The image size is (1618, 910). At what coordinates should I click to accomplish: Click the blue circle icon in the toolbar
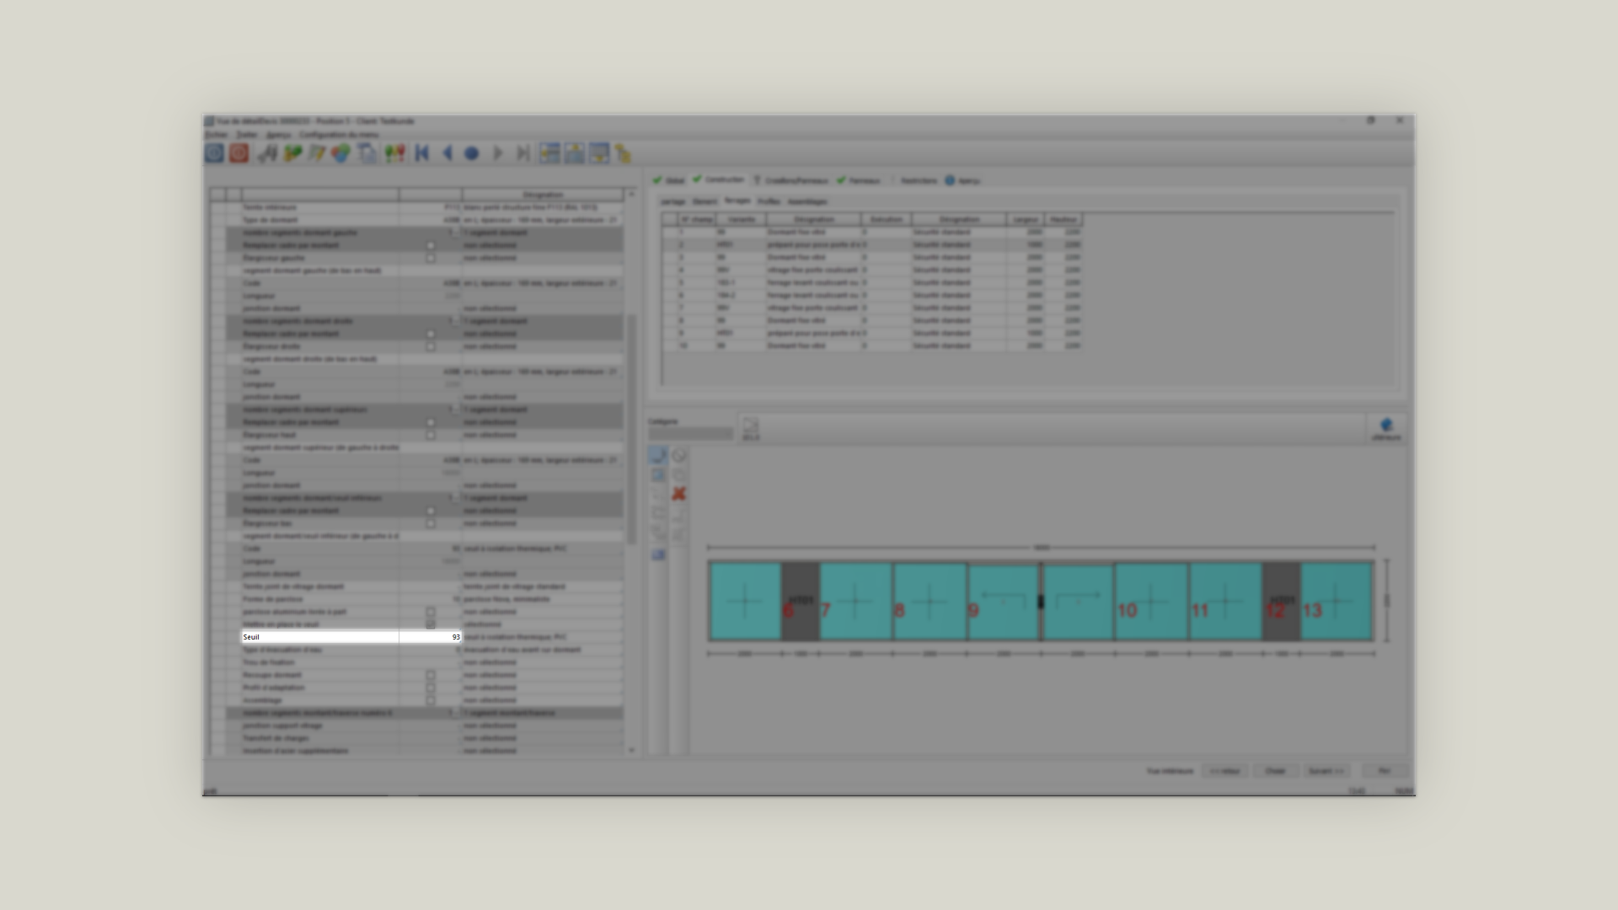(472, 153)
